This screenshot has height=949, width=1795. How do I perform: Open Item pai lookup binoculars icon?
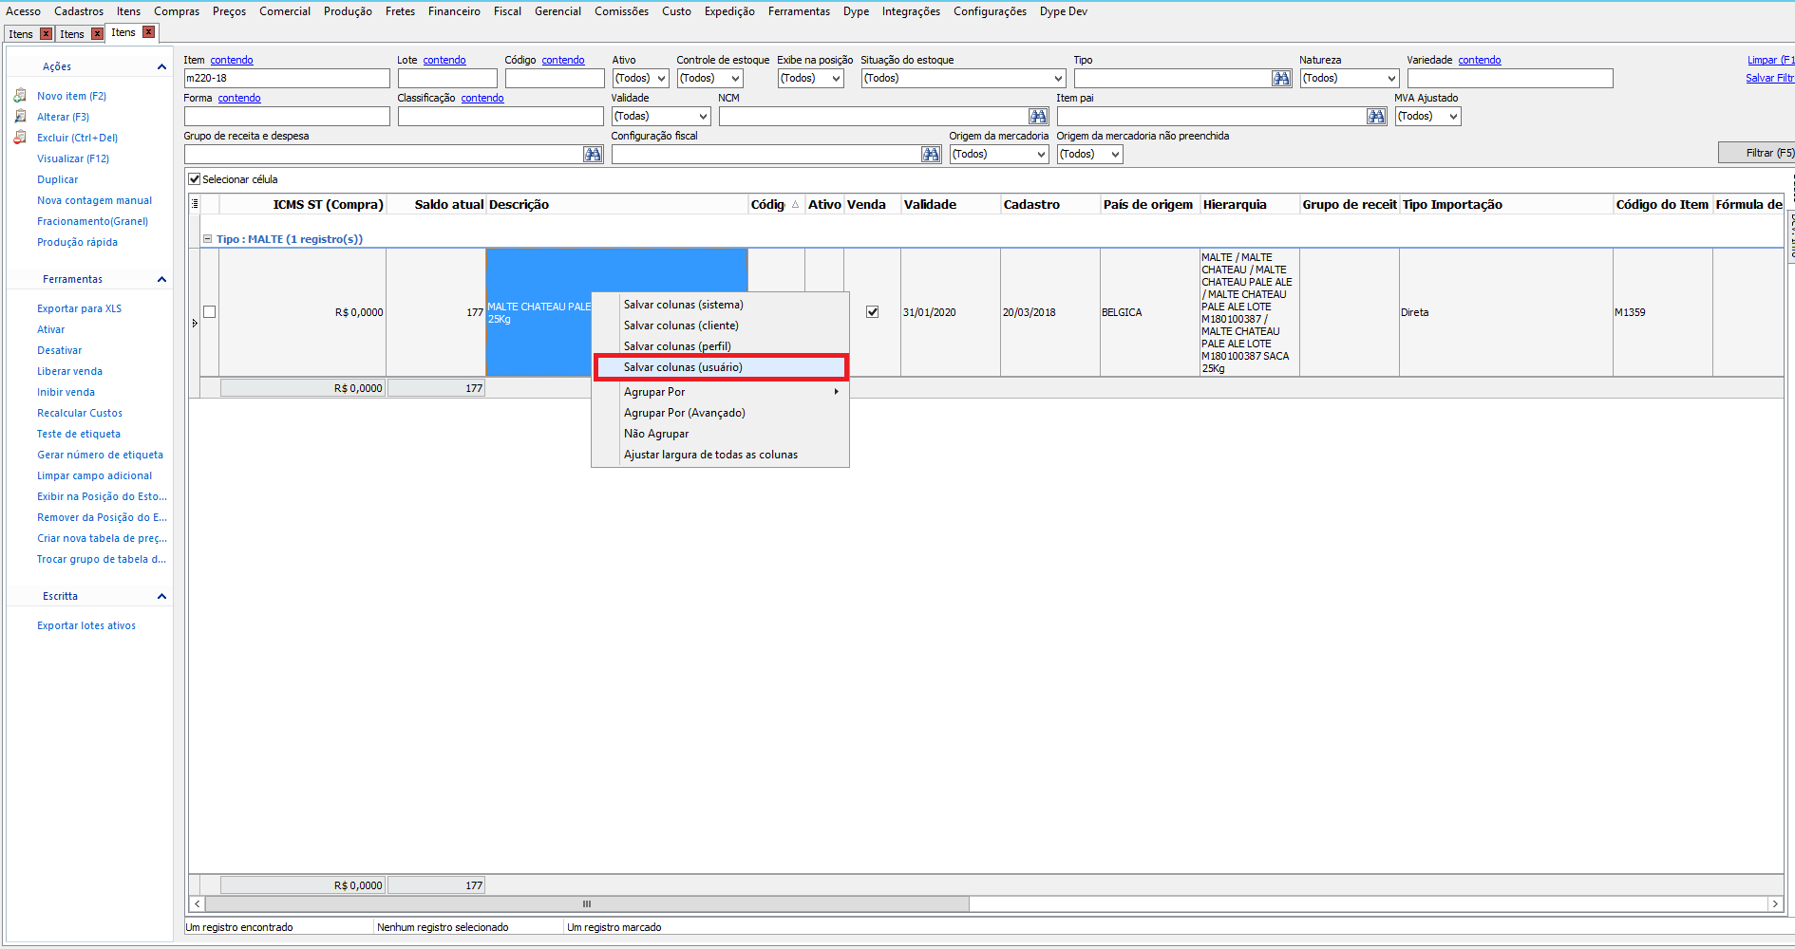pyautogui.click(x=1376, y=117)
